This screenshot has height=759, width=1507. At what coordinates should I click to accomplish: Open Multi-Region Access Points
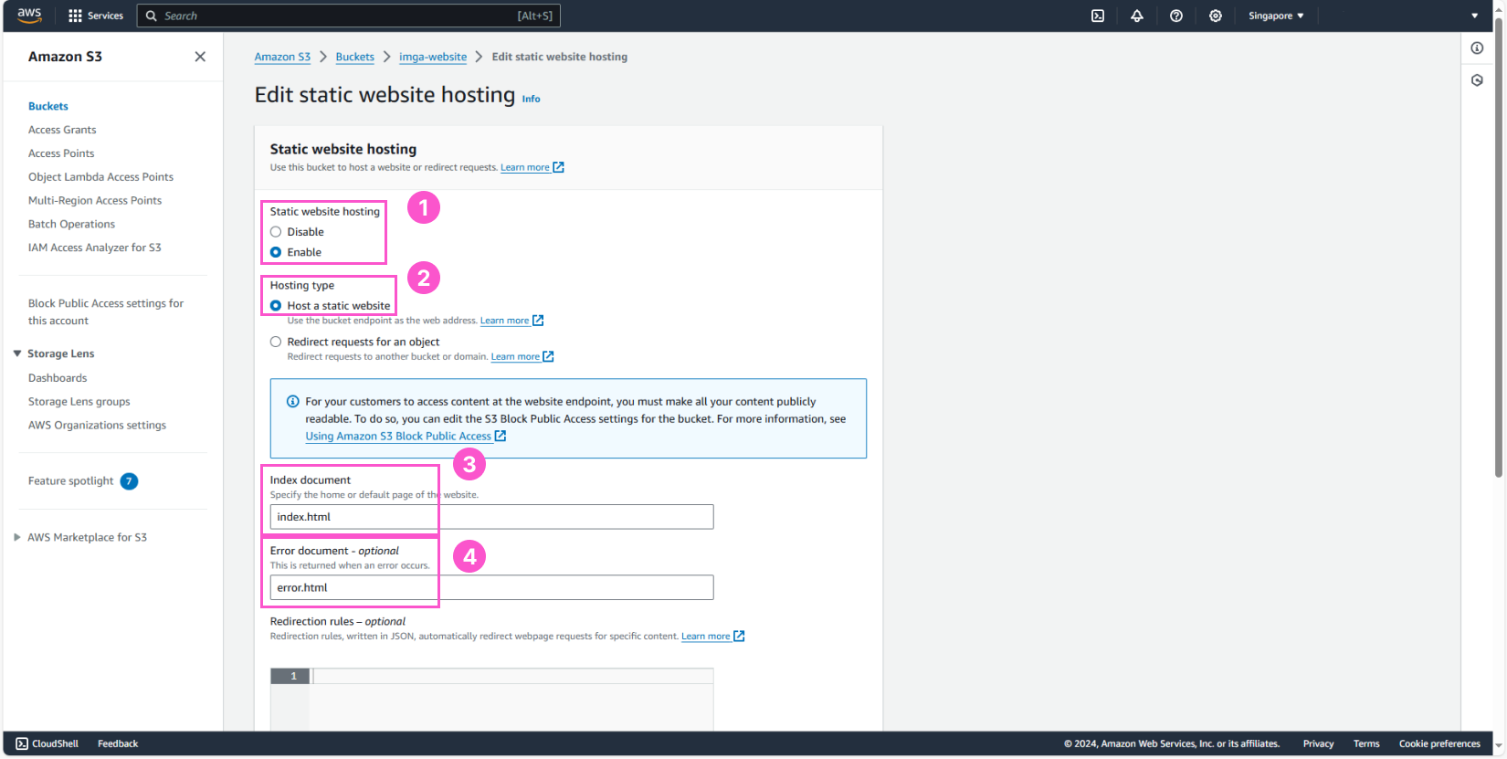pos(95,201)
